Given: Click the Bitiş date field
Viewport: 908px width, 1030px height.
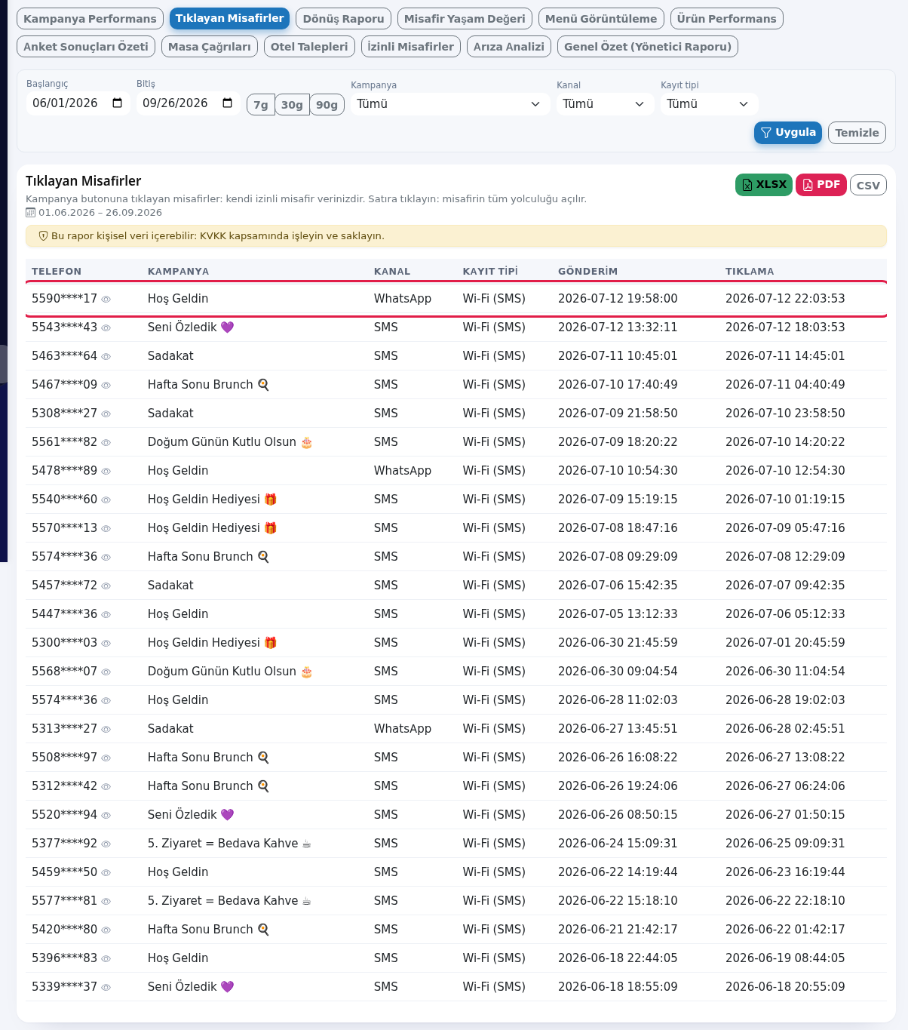Looking at the screenshot, I should point(189,103).
